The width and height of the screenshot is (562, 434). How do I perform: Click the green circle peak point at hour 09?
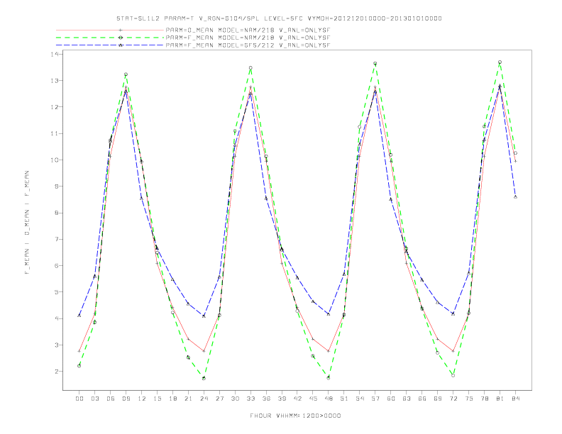(x=126, y=74)
